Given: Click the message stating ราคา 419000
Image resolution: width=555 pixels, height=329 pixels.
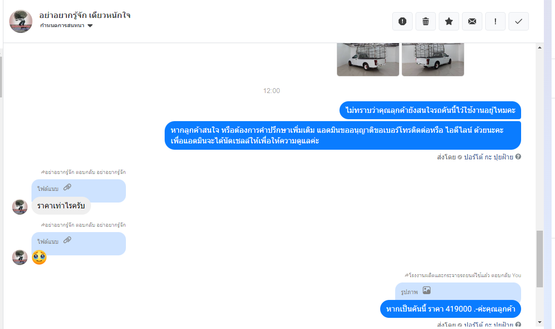Looking at the screenshot, I should coord(450,309).
